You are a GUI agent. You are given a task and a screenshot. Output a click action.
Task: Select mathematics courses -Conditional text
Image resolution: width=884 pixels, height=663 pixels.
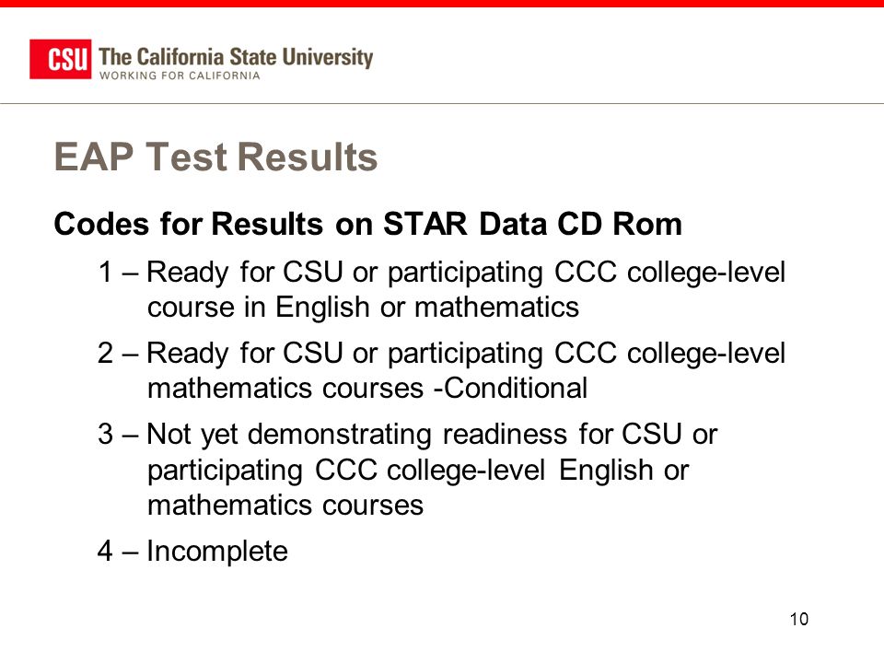coord(367,389)
